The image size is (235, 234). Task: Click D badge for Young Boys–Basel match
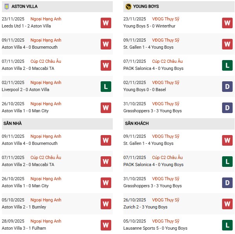coord(227,86)
